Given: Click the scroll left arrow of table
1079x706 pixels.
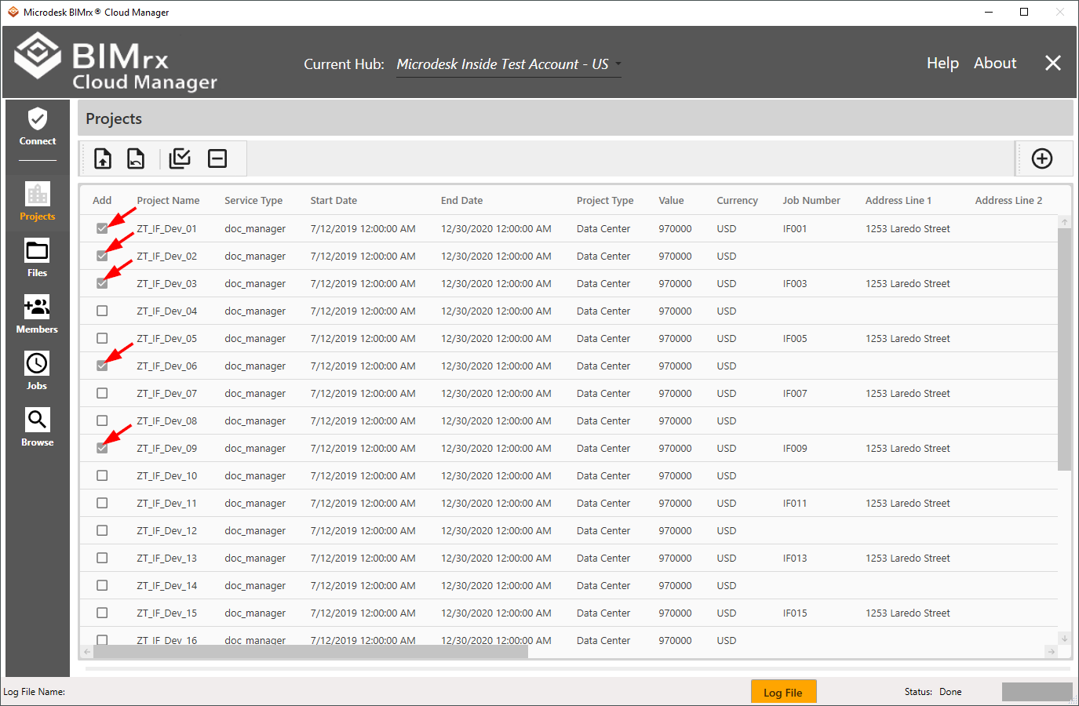Looking at the screenshot, I should (x=87, y=651).
